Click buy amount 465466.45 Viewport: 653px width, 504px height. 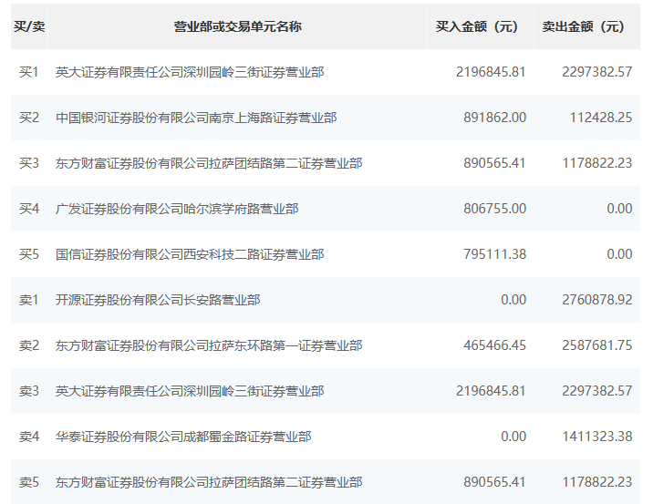coord(494,345)
